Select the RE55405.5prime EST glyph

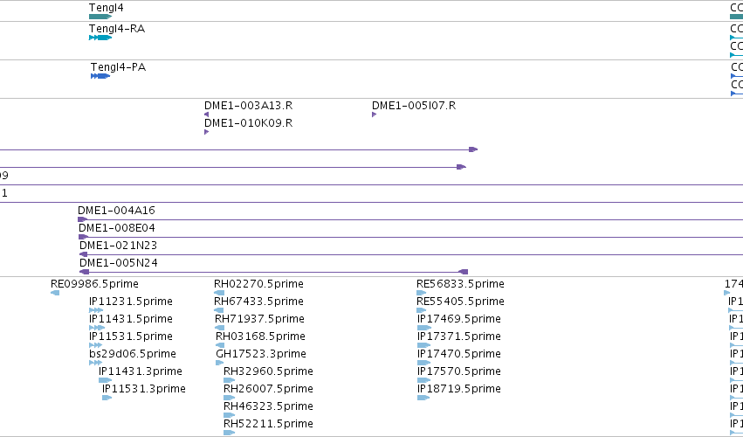422,310
